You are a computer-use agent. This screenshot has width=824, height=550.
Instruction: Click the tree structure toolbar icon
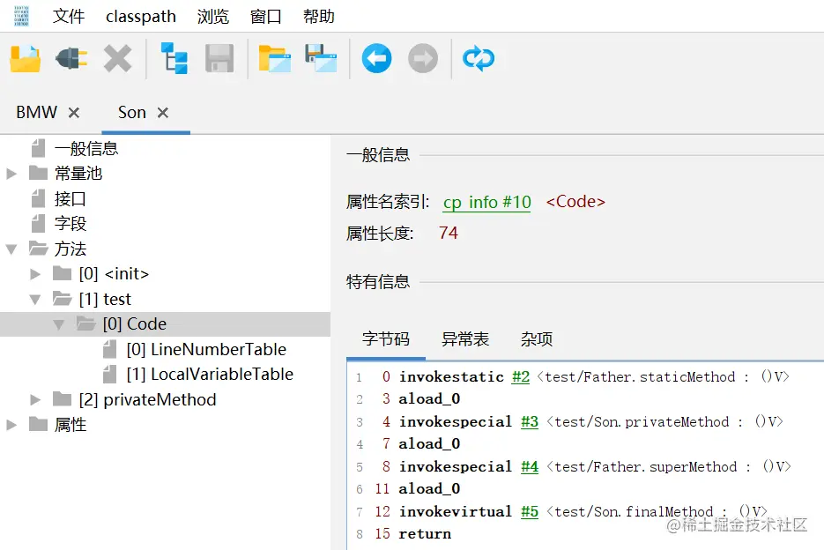174,58
